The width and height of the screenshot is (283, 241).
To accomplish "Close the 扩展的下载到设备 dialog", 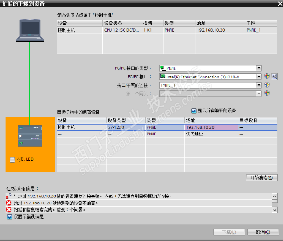I will [x=280, y=3].
